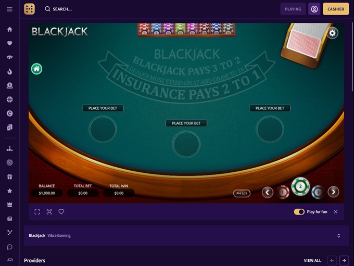Open the home icon in sidebar
Screen dimensions: 354x266
click(9, 29)
